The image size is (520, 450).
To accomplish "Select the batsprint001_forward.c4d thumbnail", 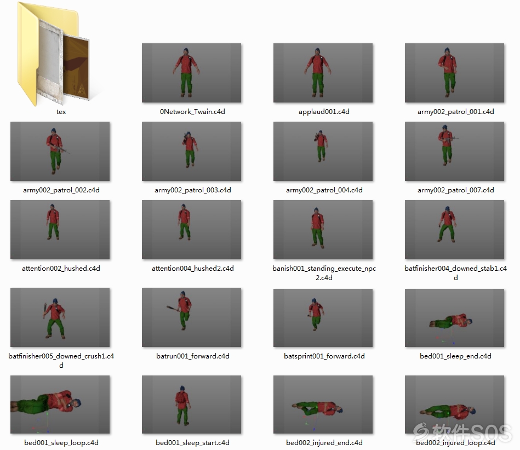I will [323, 318].
